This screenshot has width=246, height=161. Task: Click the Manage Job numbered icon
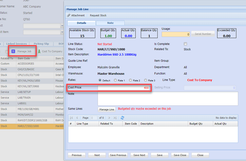[x=13, y=51]
